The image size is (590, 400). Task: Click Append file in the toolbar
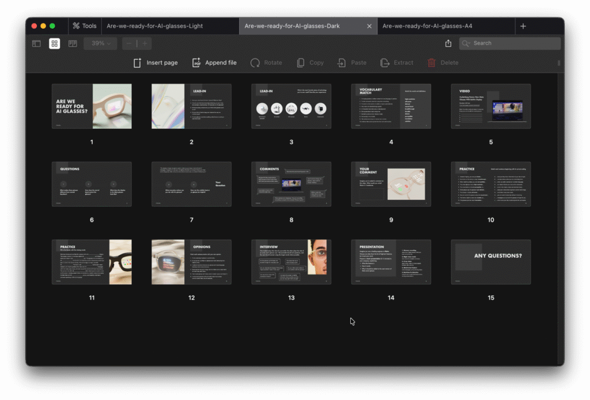pyautogui.click(x=214, y=63)
